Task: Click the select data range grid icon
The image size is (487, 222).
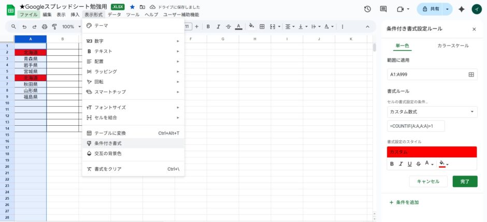Action: [471, 75]
